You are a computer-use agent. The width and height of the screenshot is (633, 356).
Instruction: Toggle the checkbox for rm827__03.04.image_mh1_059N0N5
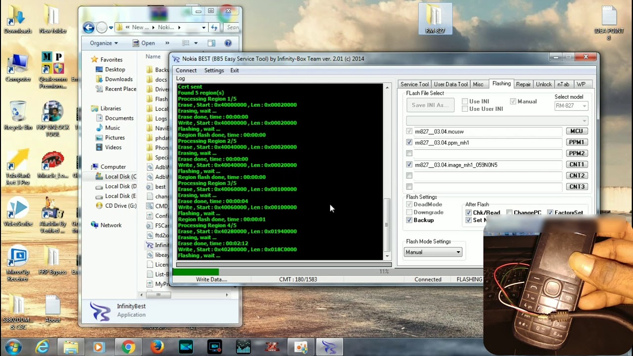click(x=409, y=165)
